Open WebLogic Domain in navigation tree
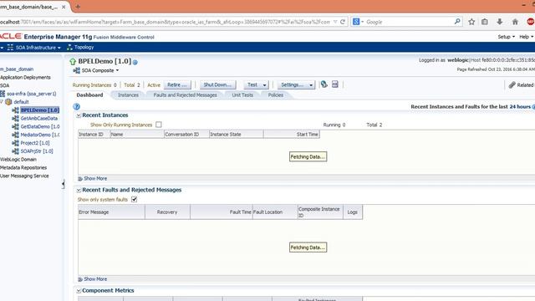 pos(18,160)
